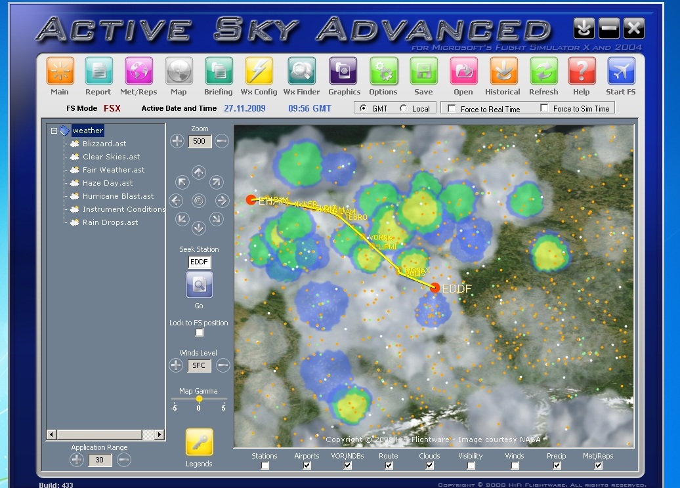Increase Application Range with plus
Screen dimensions: 680x488
tap(77, 460)
